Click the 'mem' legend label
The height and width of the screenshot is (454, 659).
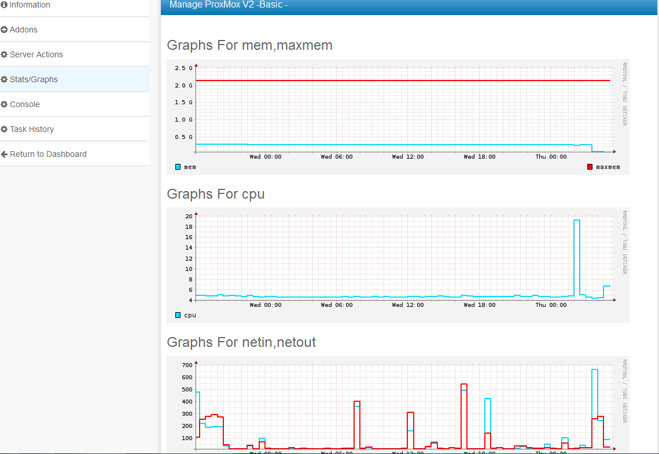pyautogui.click(x=190, y=167)
